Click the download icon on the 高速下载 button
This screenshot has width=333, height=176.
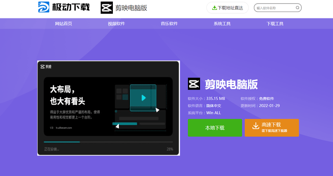tap(256, 126)
